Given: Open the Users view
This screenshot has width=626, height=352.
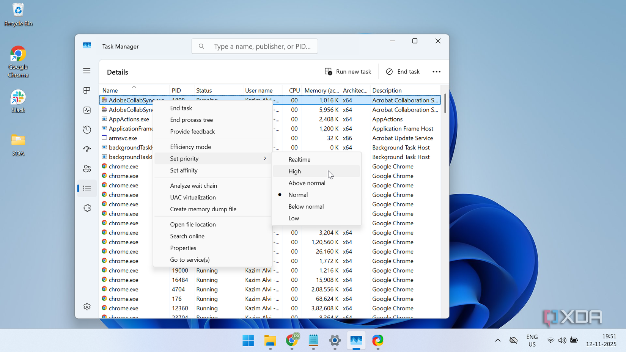Looking at the screenshot, I should pos(87,168).
